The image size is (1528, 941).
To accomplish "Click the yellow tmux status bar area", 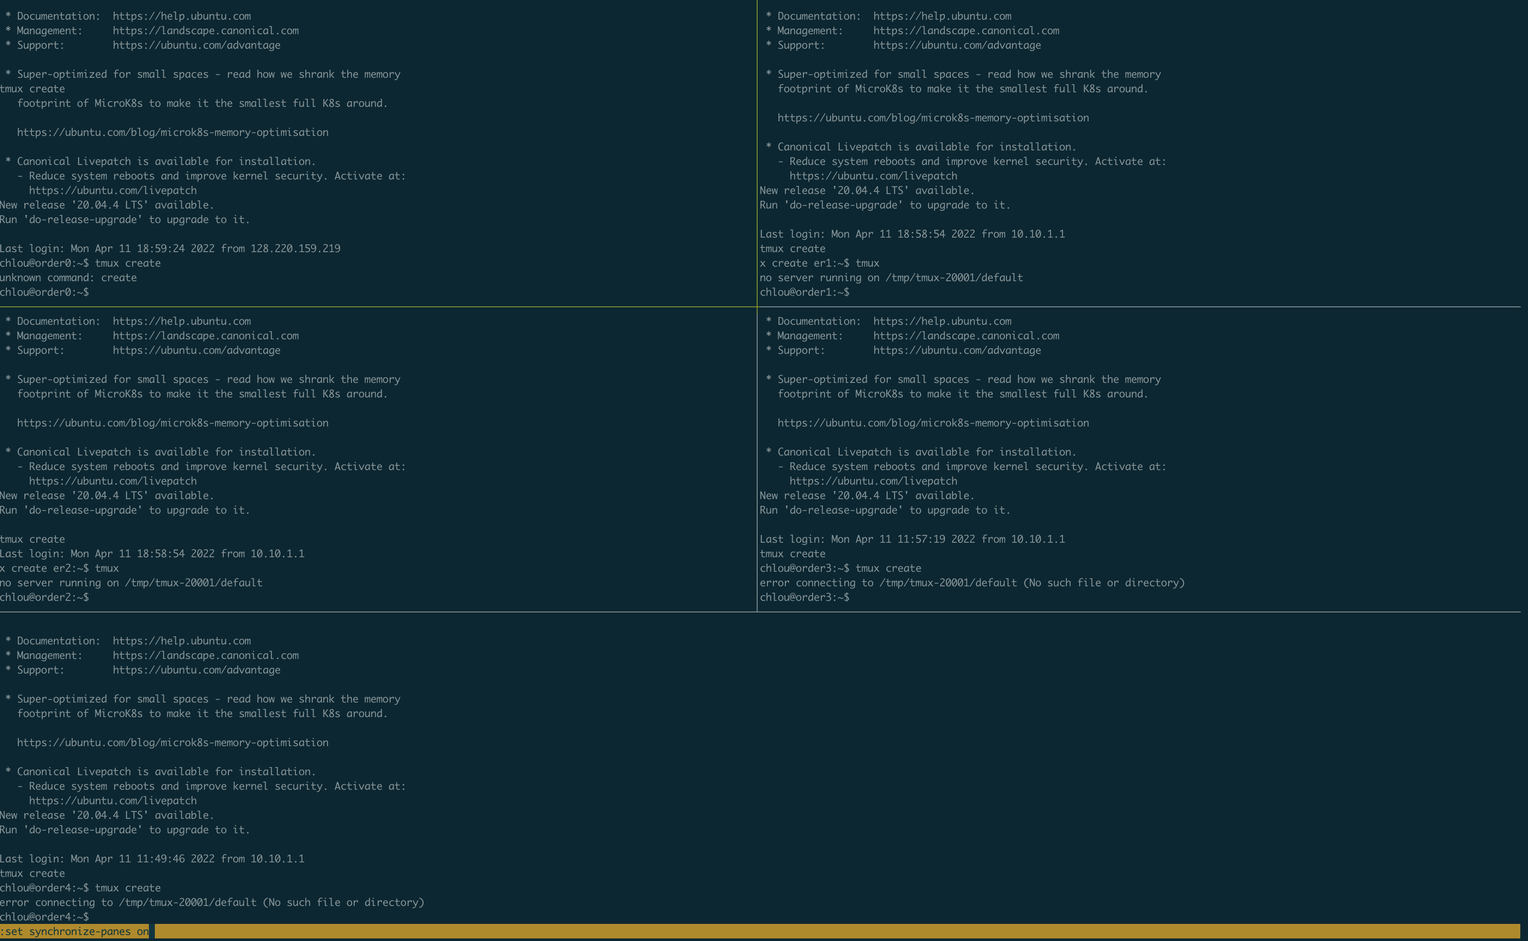I will pyautogui.click(x=810, y=931).
